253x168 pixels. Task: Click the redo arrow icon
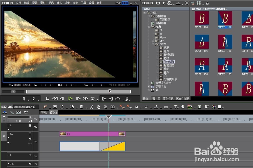tap(146, 107)
